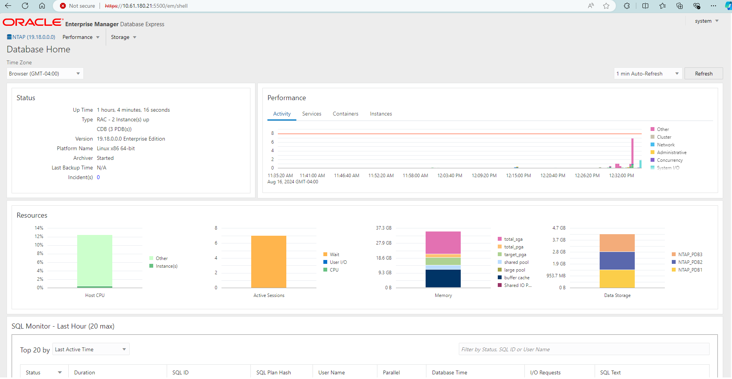Switch to the Services tab

click(x=311, y=114)
